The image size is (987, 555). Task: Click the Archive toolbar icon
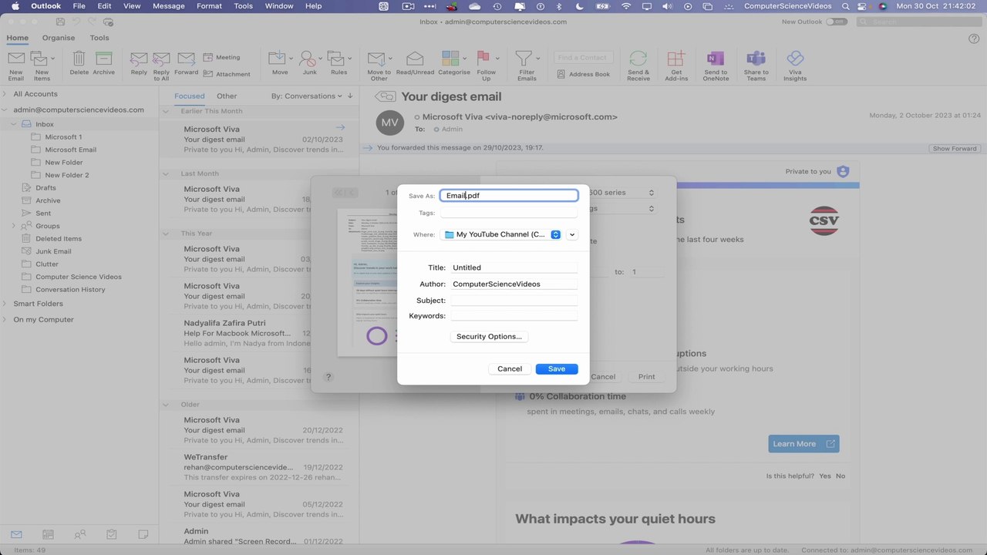[x=103, y=59]
